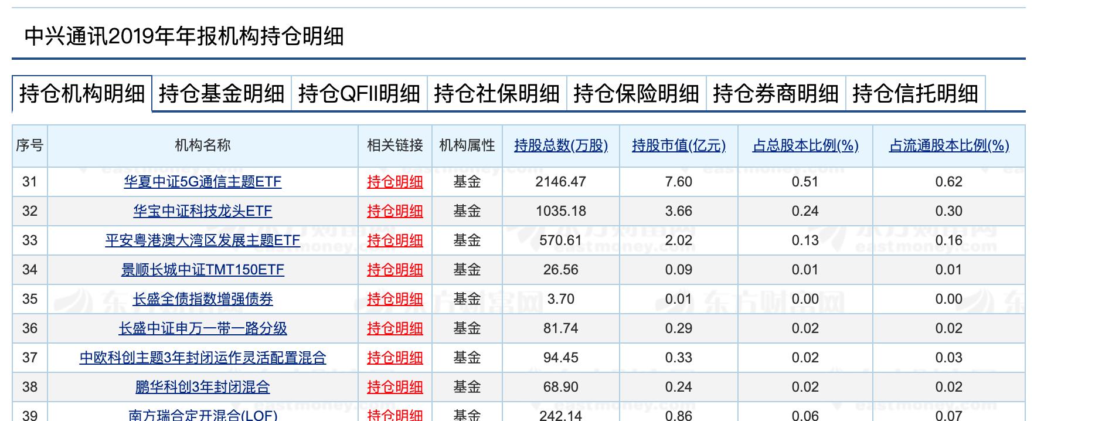The height and width of the screenshot is (421, 1102).
Task: Select share count cell 68.90
Action: point(561,387)
